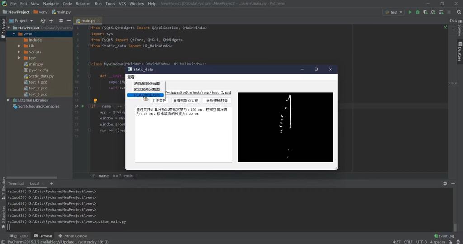Expand the Lib folder in the tree
The width and height of the screenshot is (463, 244).
19,46
